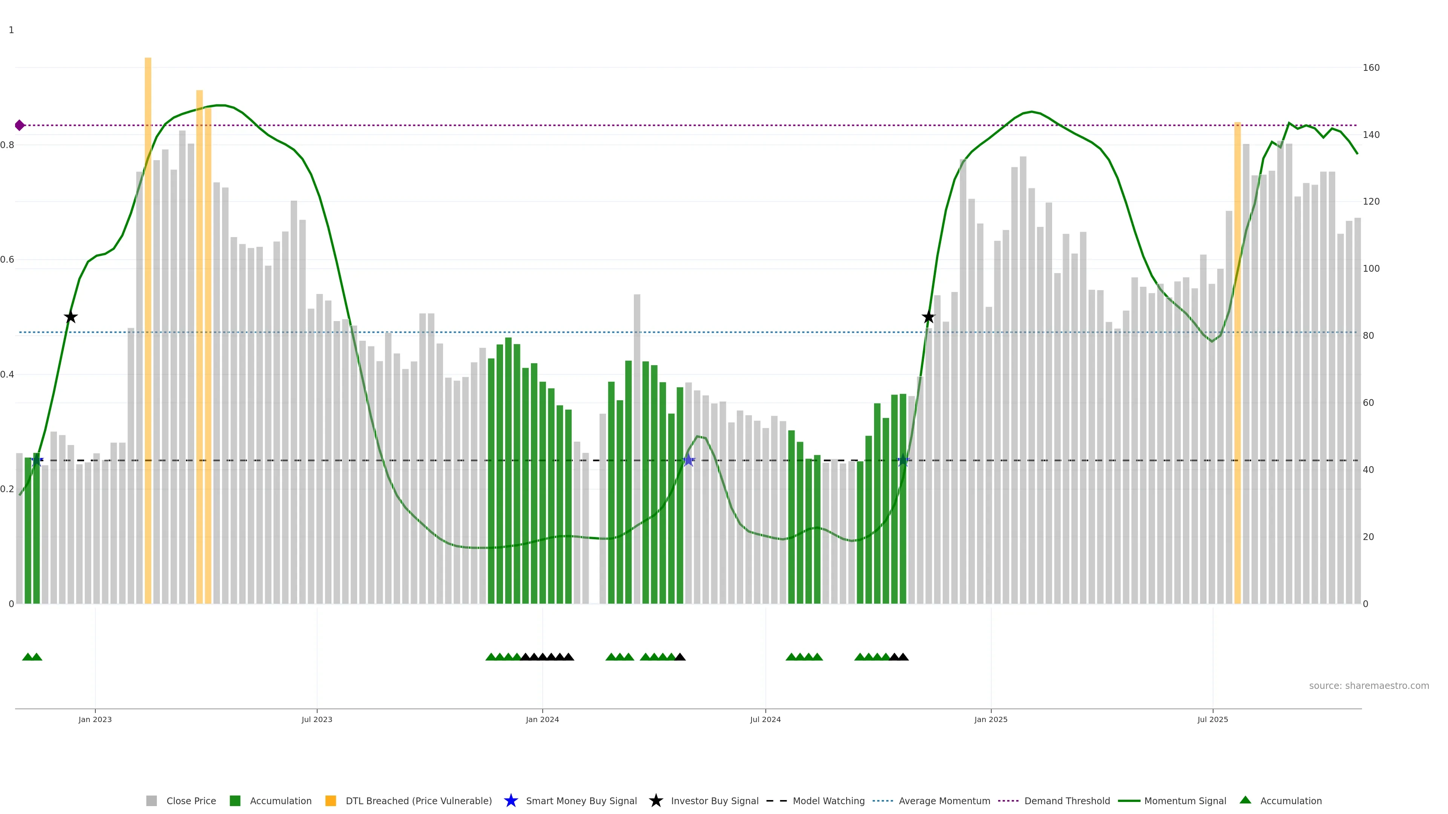
Task: Click the Investor Buy star near late 2024
Action: click(x=928, y=317)
